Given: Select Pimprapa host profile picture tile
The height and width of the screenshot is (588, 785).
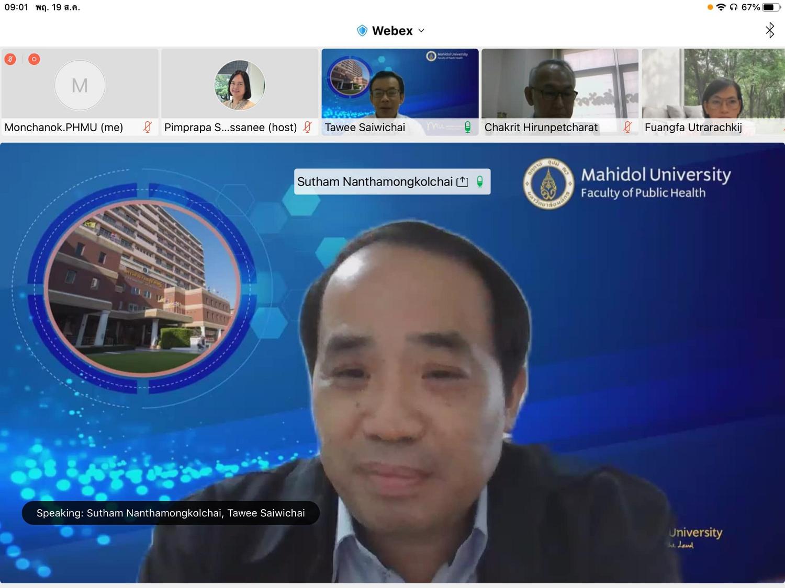Looking at the screenshot, I should pyautogui.click(x=240, y=85).
